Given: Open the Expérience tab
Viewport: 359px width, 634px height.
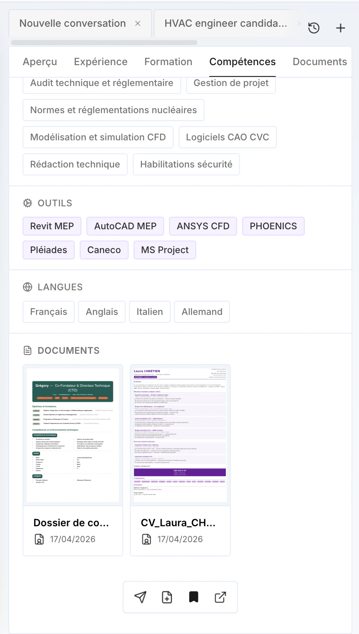Looking at the screenshot, I should click(101, 62).
